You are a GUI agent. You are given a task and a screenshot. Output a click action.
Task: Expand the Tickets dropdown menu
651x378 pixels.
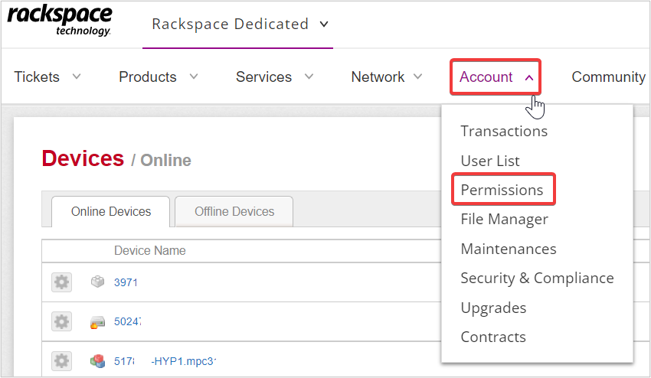pos(47,77)
